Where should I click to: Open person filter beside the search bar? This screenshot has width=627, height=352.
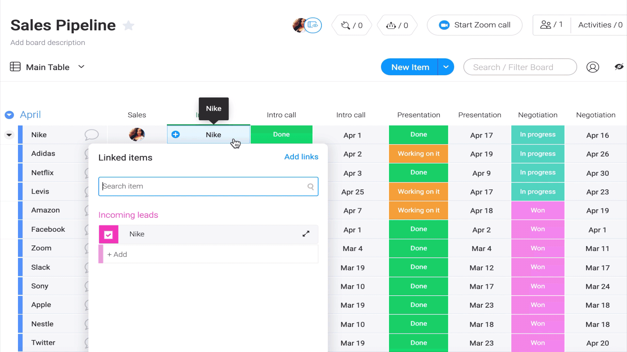[x=593, y=67]
